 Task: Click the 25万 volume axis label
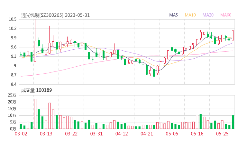[x=12, y=95]
